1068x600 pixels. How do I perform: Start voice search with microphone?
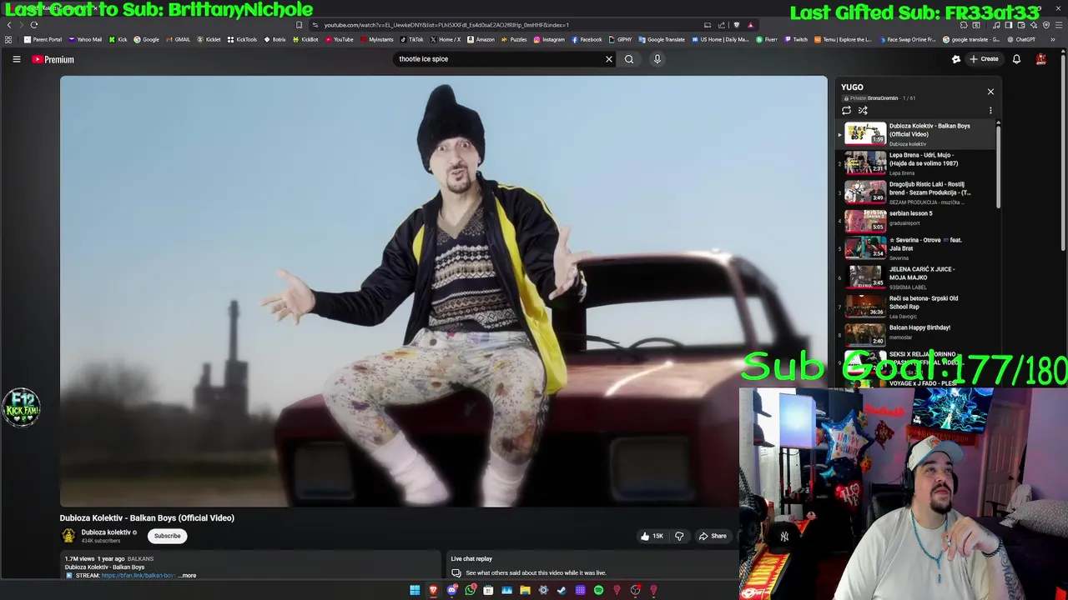tap(657, 59)
